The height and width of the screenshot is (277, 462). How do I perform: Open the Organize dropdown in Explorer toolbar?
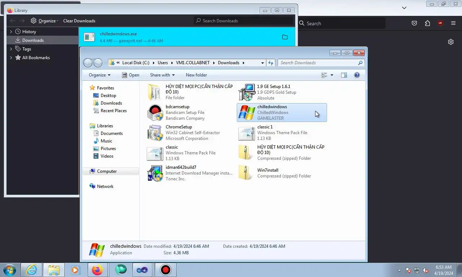[100, 75]
